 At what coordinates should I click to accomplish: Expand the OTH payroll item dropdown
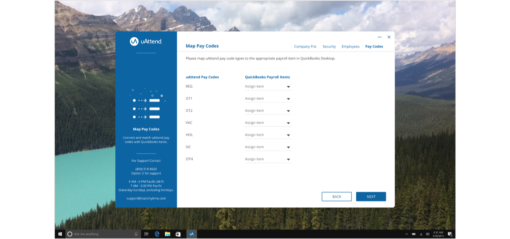click(x=268, y=159)
